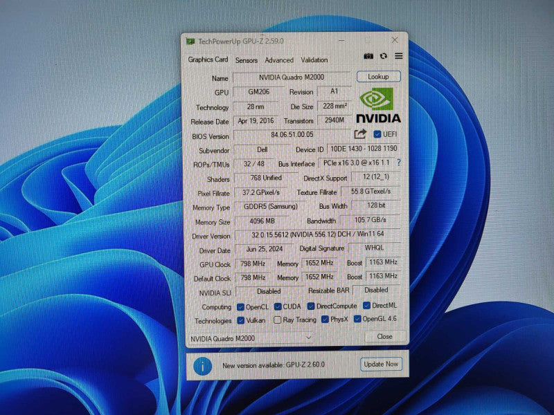The height and width of the screenshot is (415, 554).
Task: Click the Driver Version value field
Action: tap(318, 234)
